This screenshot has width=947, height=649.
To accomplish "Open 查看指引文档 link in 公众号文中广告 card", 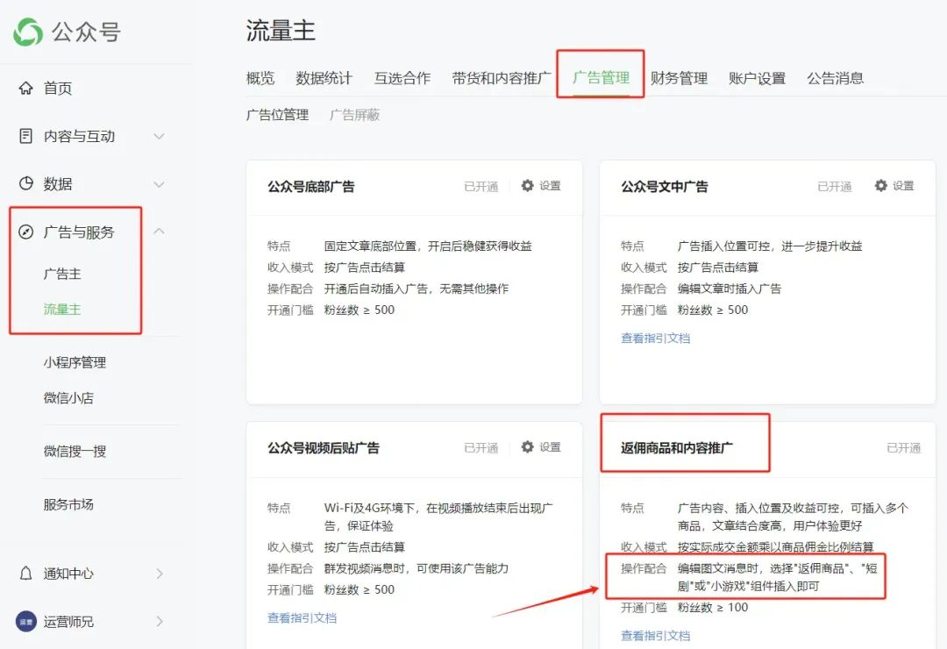I will click(655, 338).
